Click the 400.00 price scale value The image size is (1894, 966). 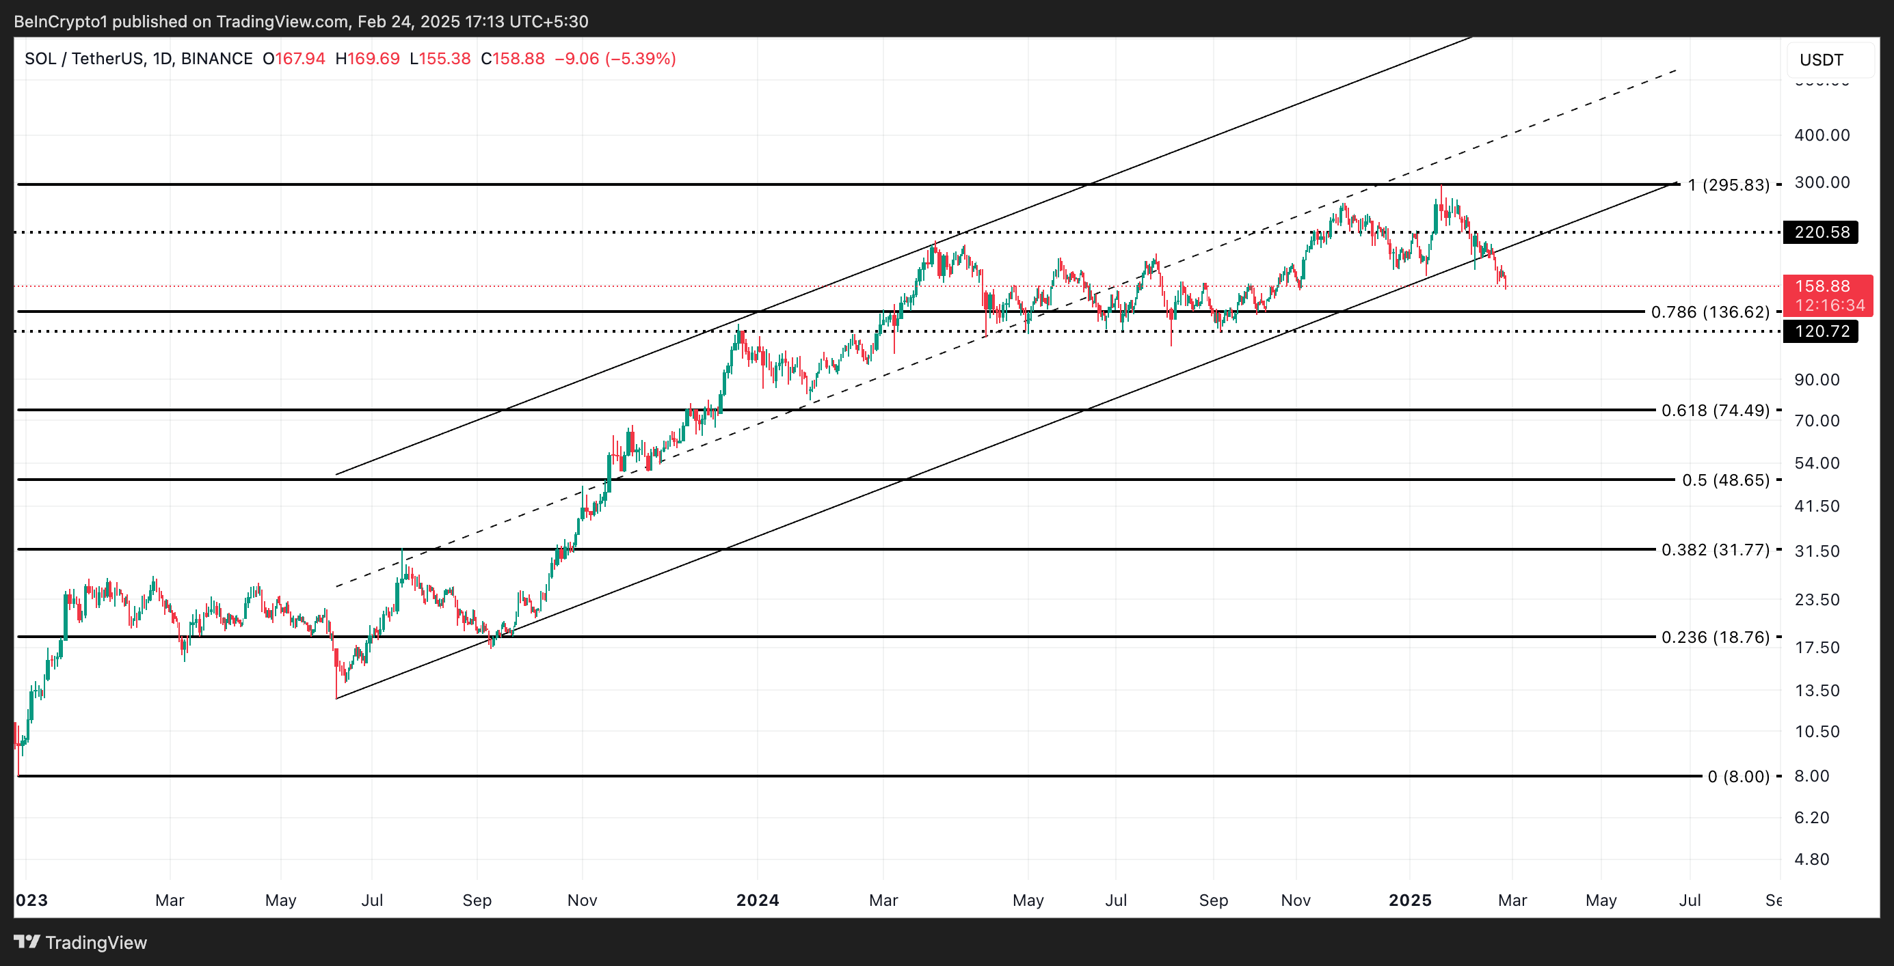[1822, 135]
